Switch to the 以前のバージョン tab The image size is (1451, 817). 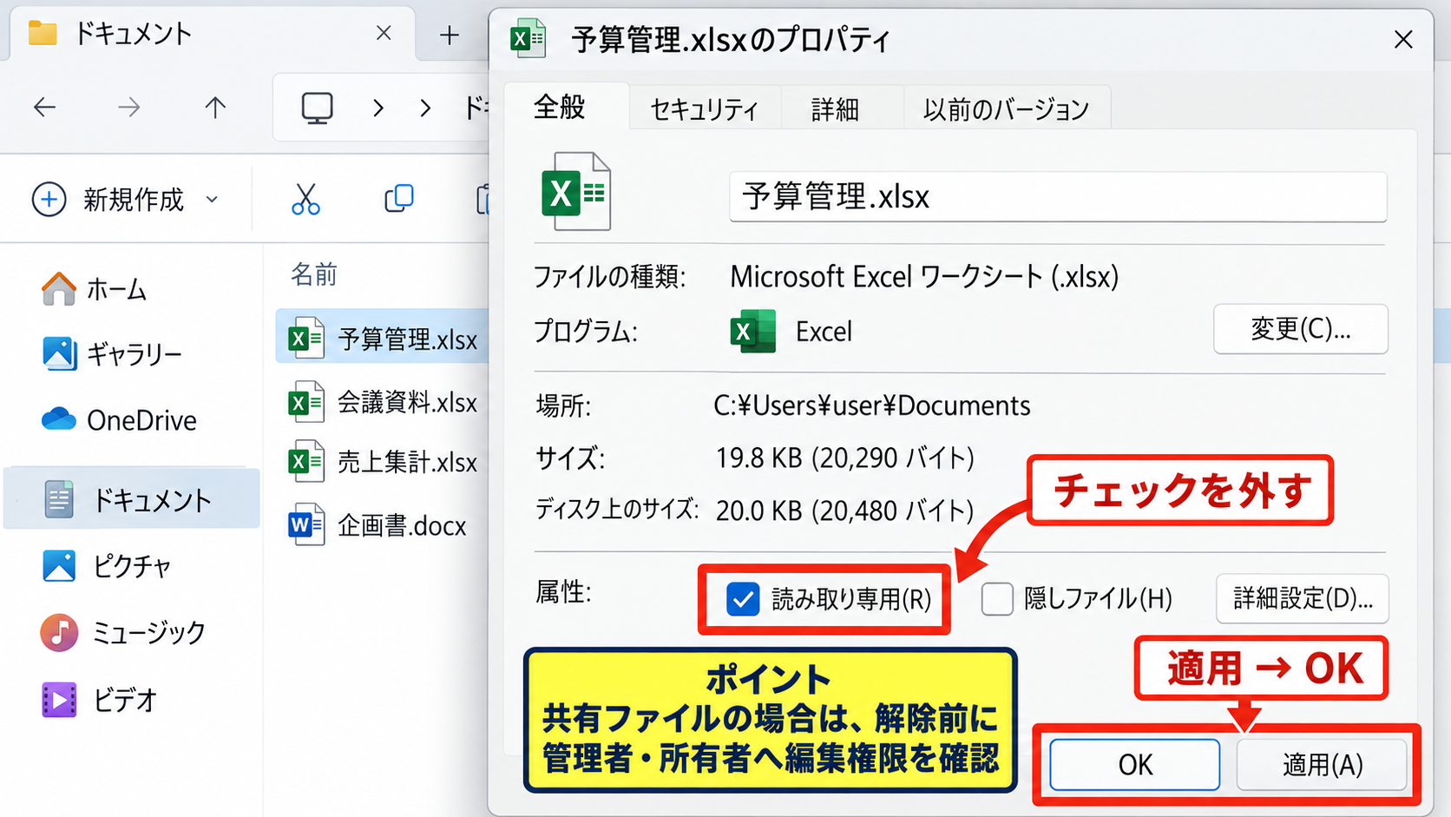1006,109
